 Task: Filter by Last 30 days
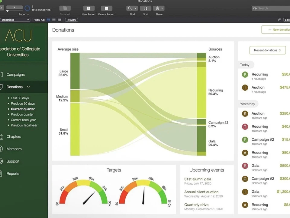[20, 98]
